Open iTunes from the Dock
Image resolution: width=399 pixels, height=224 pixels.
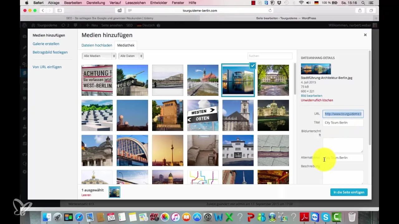pyautogui.click(x=175, y=217)
